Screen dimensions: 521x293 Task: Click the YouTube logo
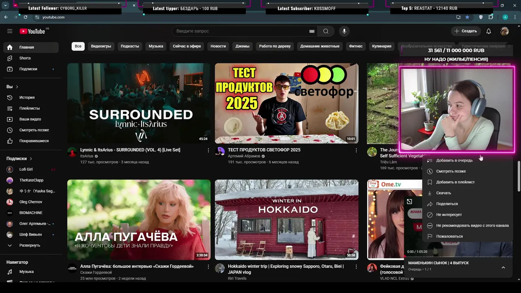(x=33, y=31)
